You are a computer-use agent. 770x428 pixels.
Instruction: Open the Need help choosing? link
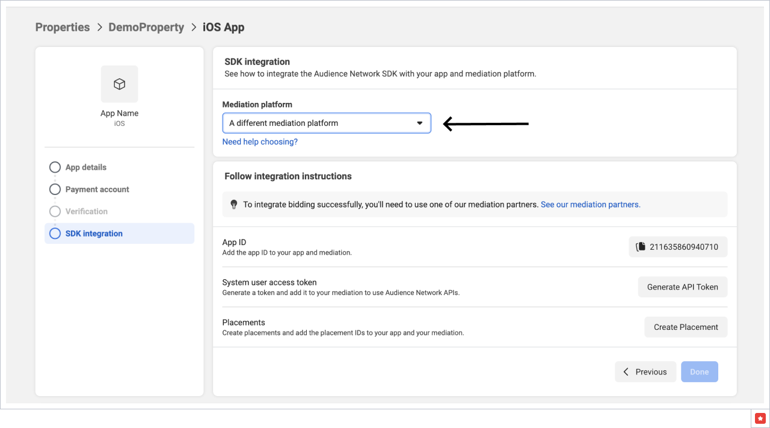[260, 142]
